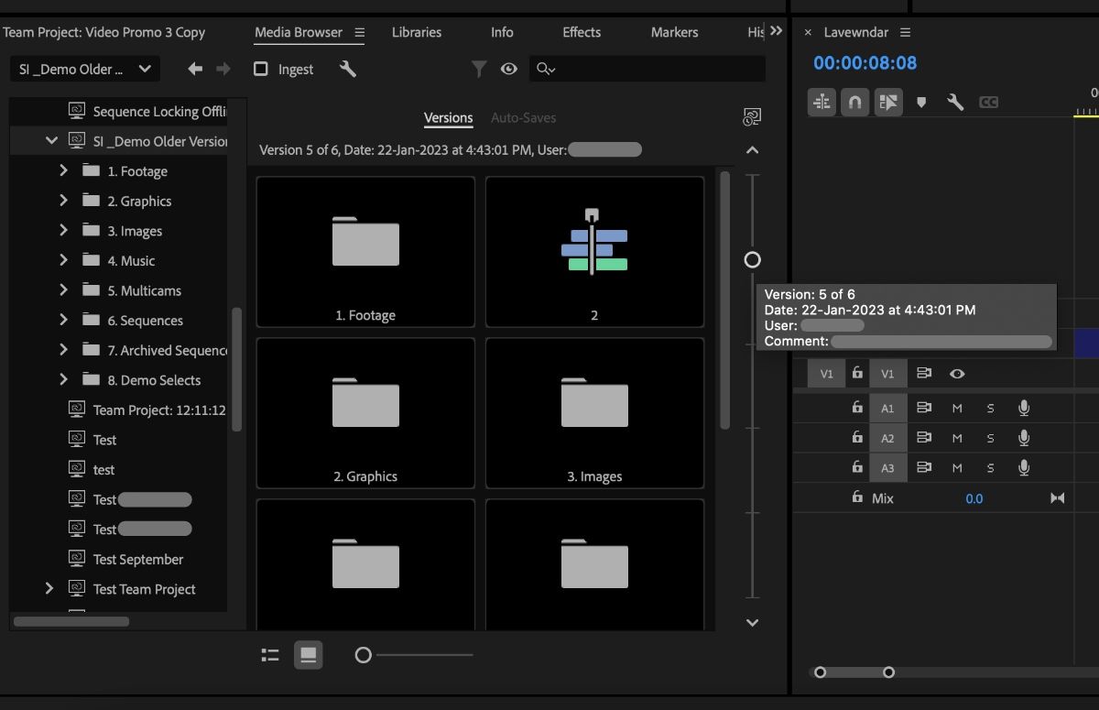Select the 2. Graphics folder thumbnail
Viewport: 1099px width, 710px height.
tap(365, 412)
